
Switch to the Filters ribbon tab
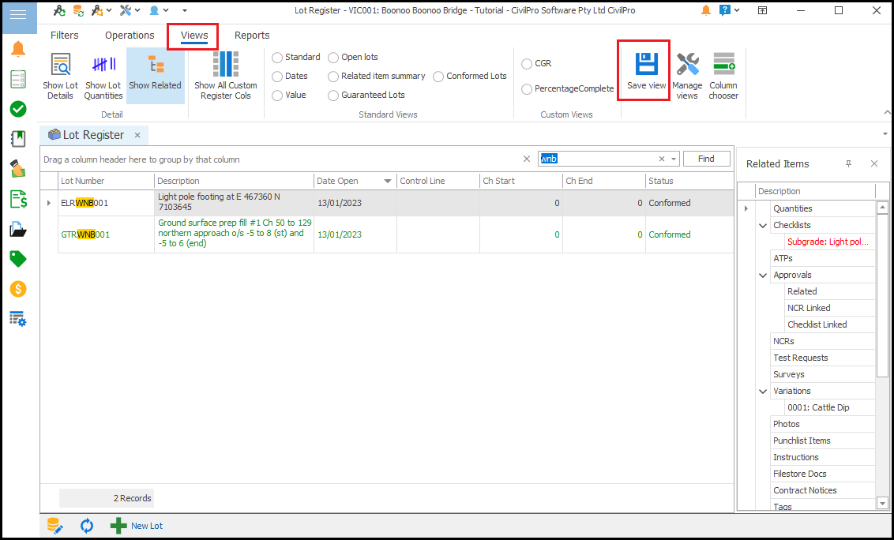tap(65, 36)
